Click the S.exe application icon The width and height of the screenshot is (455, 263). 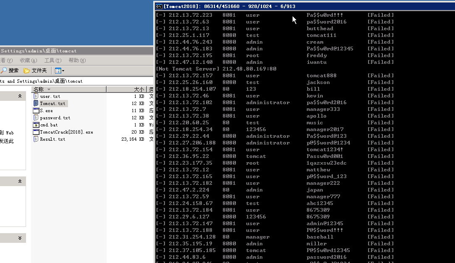pyautogui.click(x=36, y=110)
